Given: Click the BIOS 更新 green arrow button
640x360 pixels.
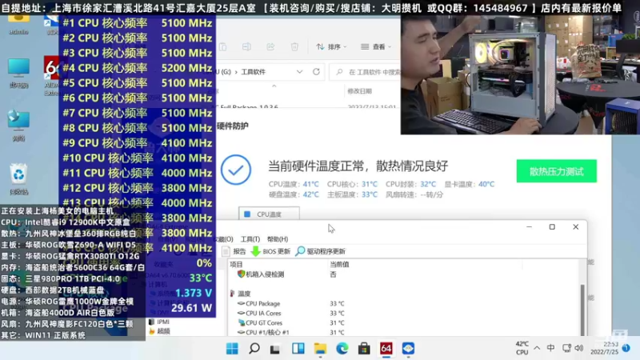Looking at the screenshot, I should [270, 251].
